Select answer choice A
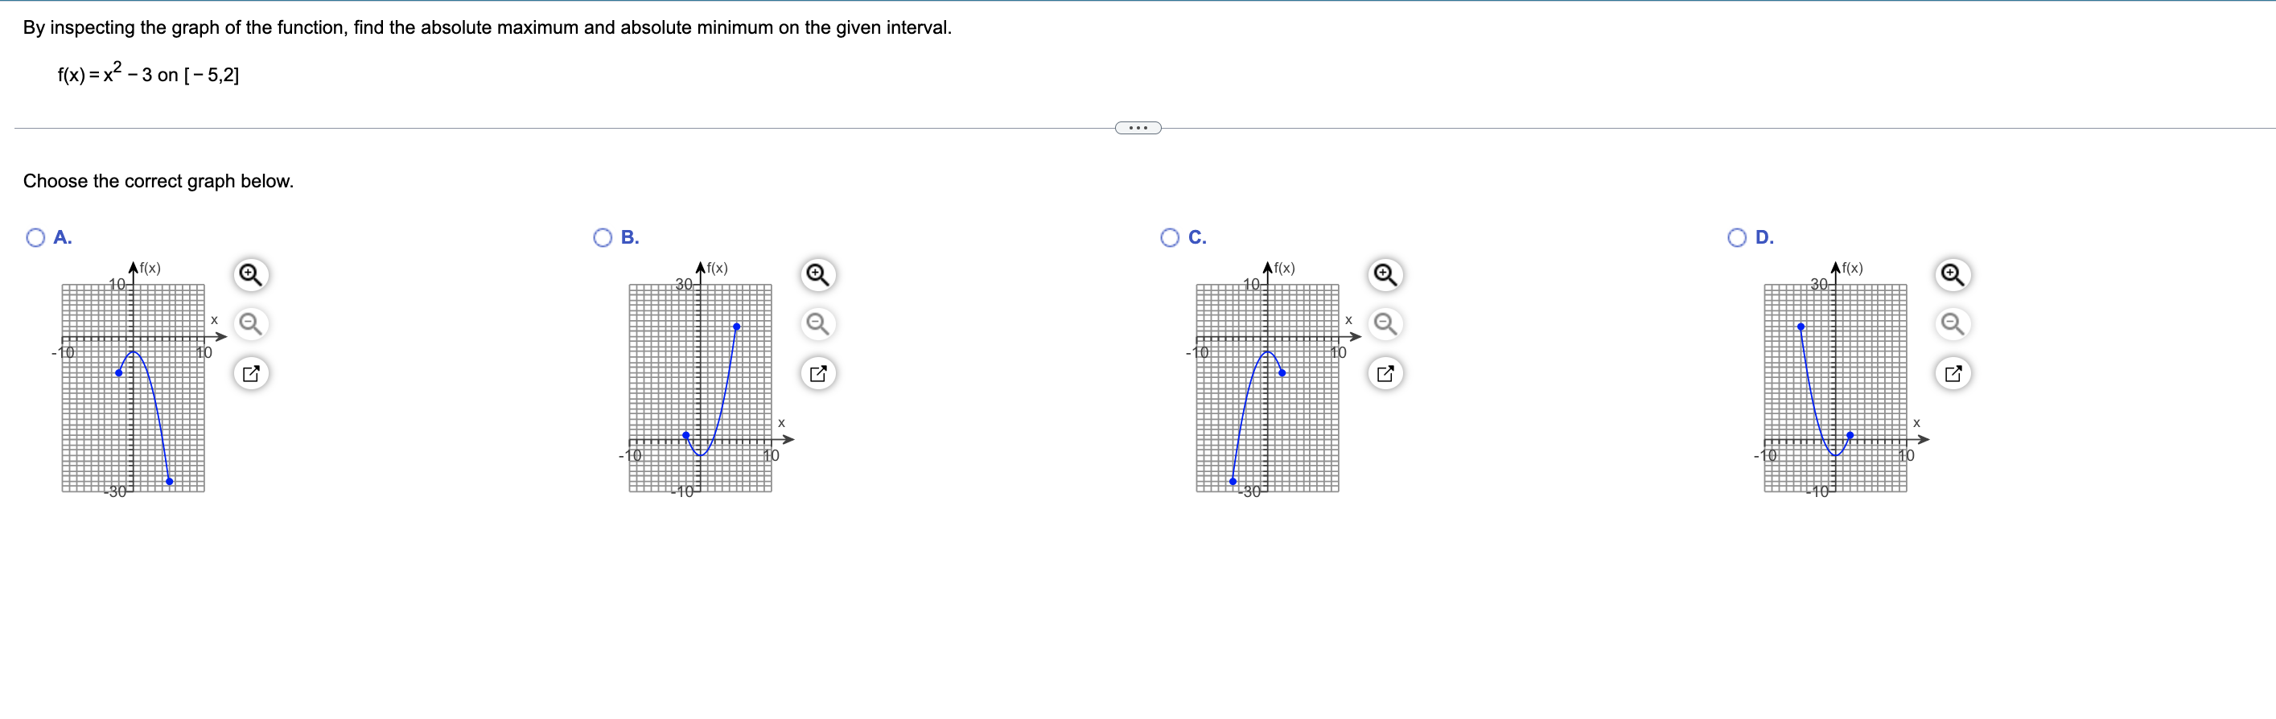Screen dimensions: 2276x719 tap(35, 236)
